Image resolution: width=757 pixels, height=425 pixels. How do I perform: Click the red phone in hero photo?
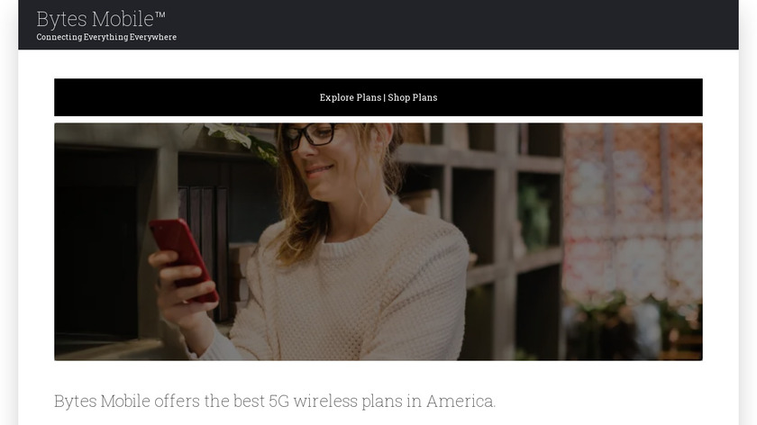pos(184,258)
